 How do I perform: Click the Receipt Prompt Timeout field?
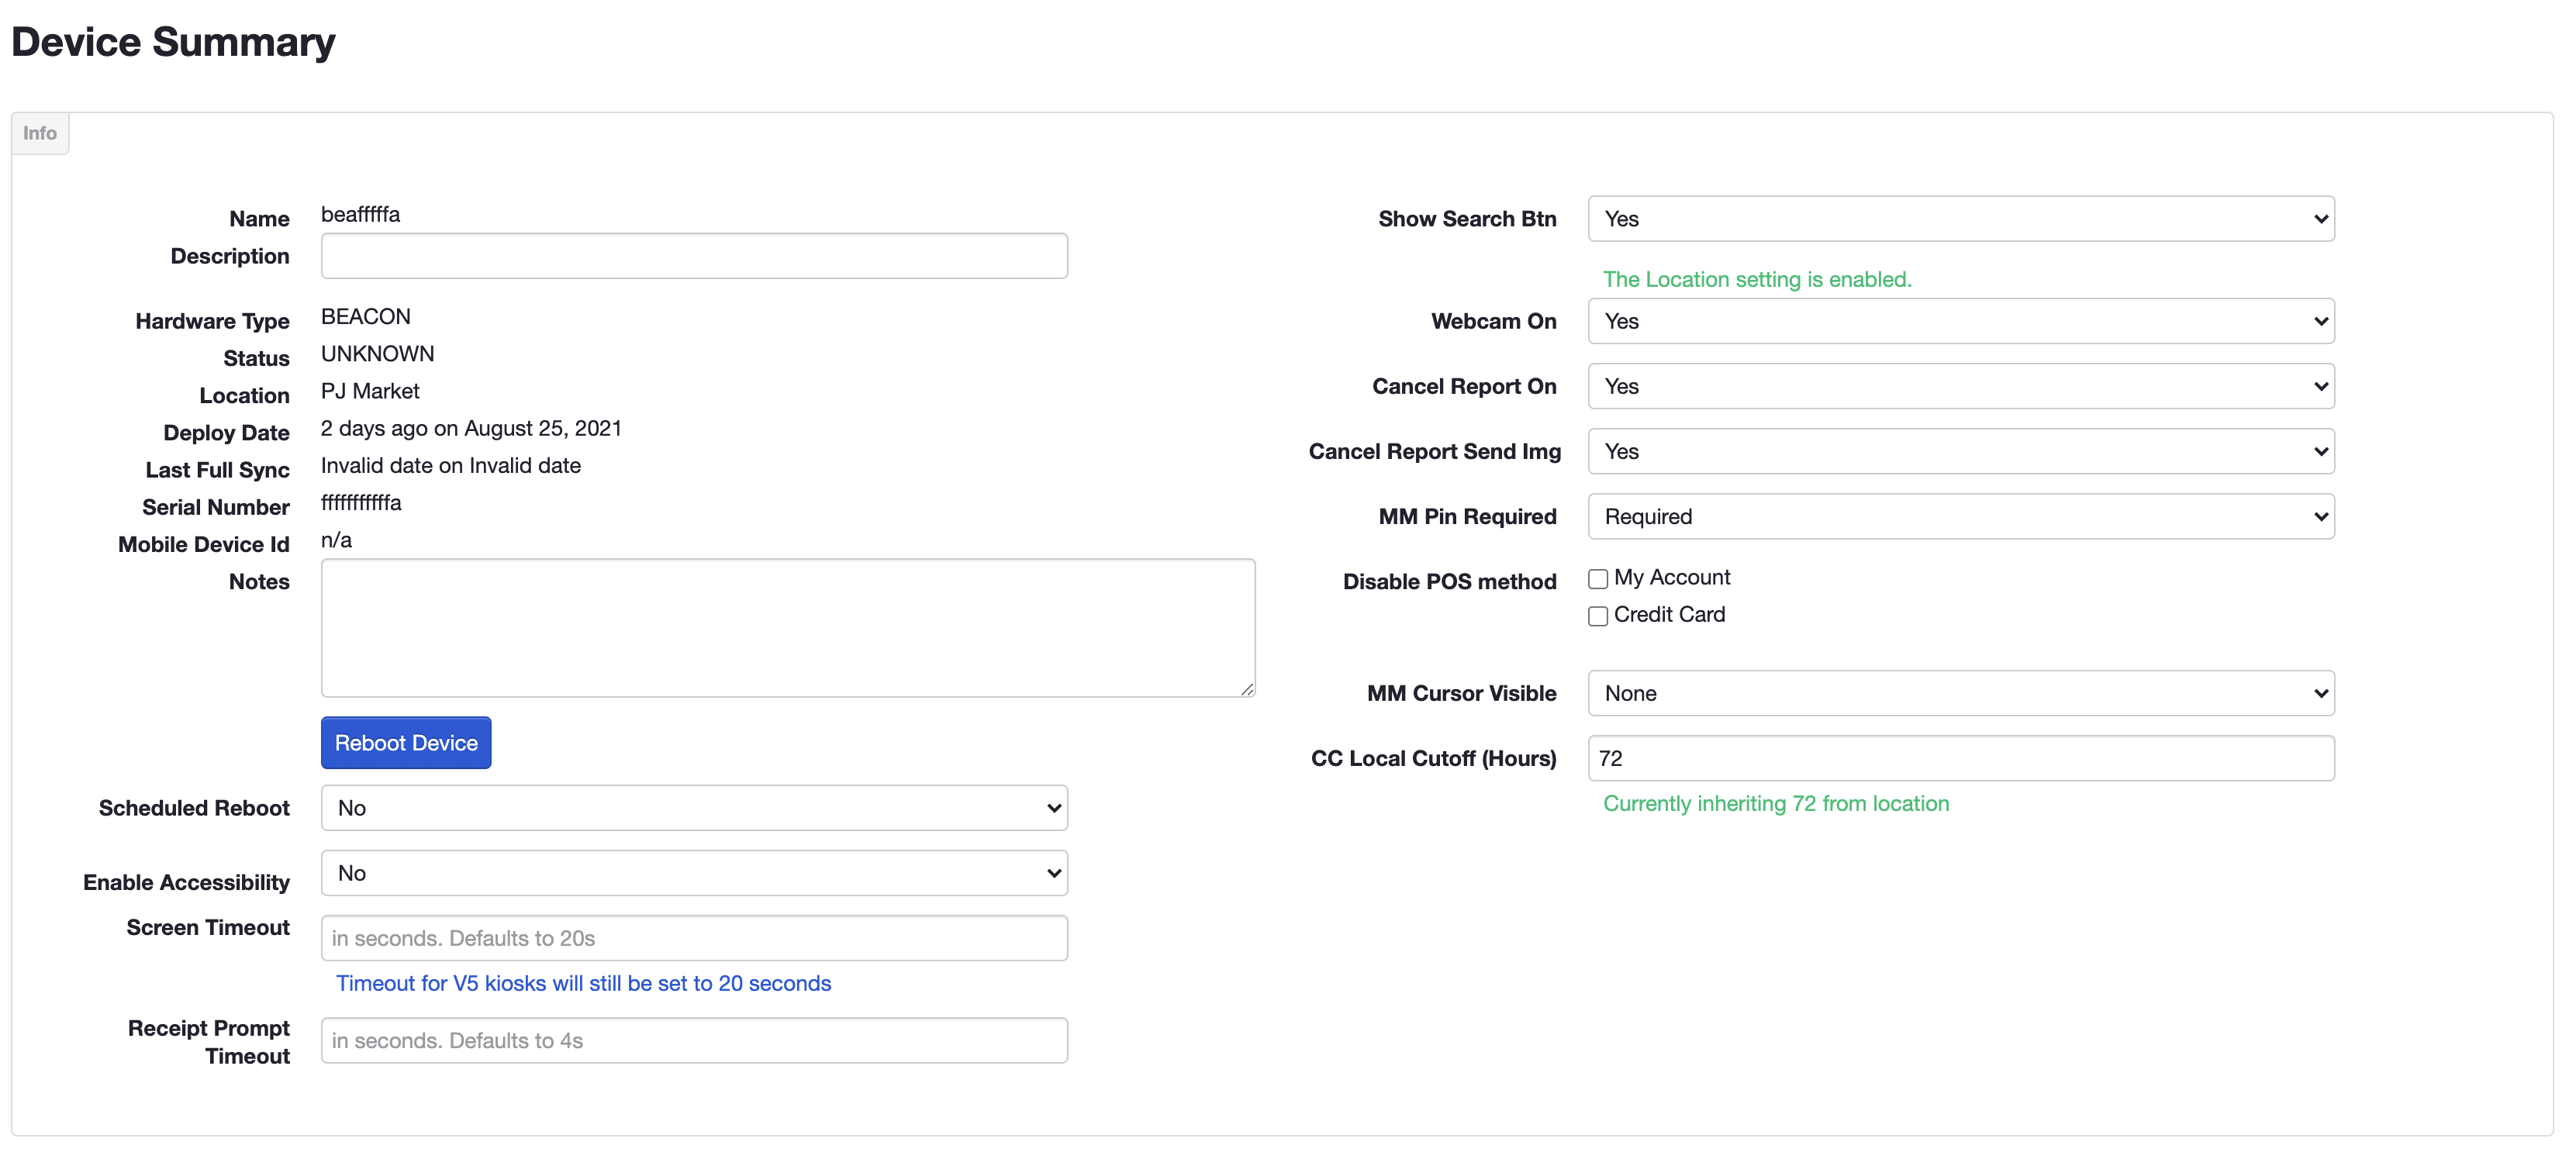pos(693,1040)
